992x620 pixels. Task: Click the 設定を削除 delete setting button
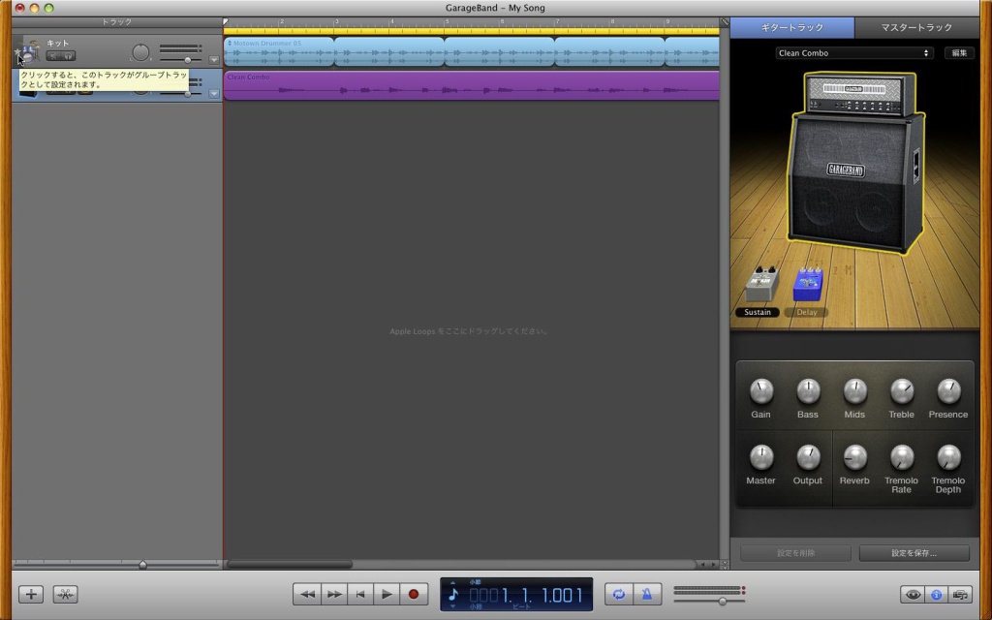[x=796, y=553]
